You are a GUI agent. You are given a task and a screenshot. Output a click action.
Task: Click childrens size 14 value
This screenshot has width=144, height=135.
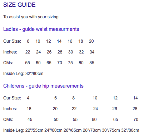click(x=135, y=98)
